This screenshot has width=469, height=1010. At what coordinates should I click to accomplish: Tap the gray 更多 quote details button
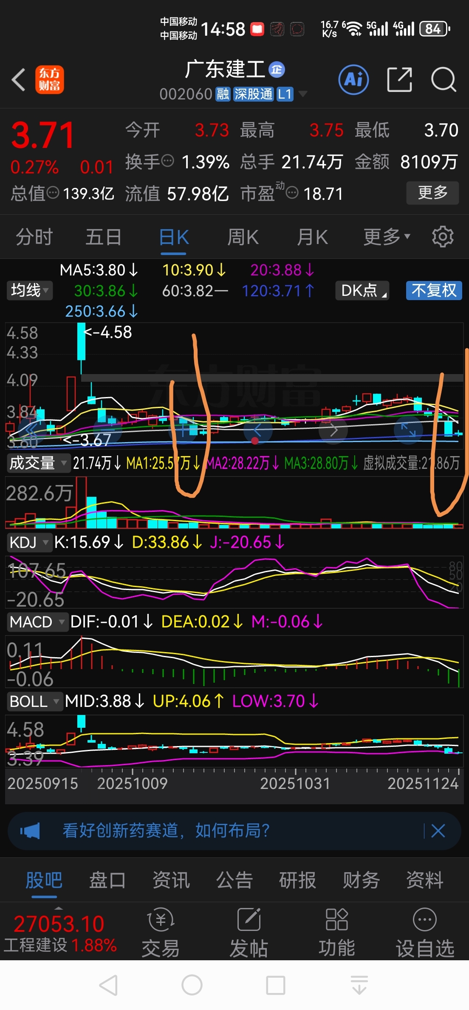click(432, 193)
